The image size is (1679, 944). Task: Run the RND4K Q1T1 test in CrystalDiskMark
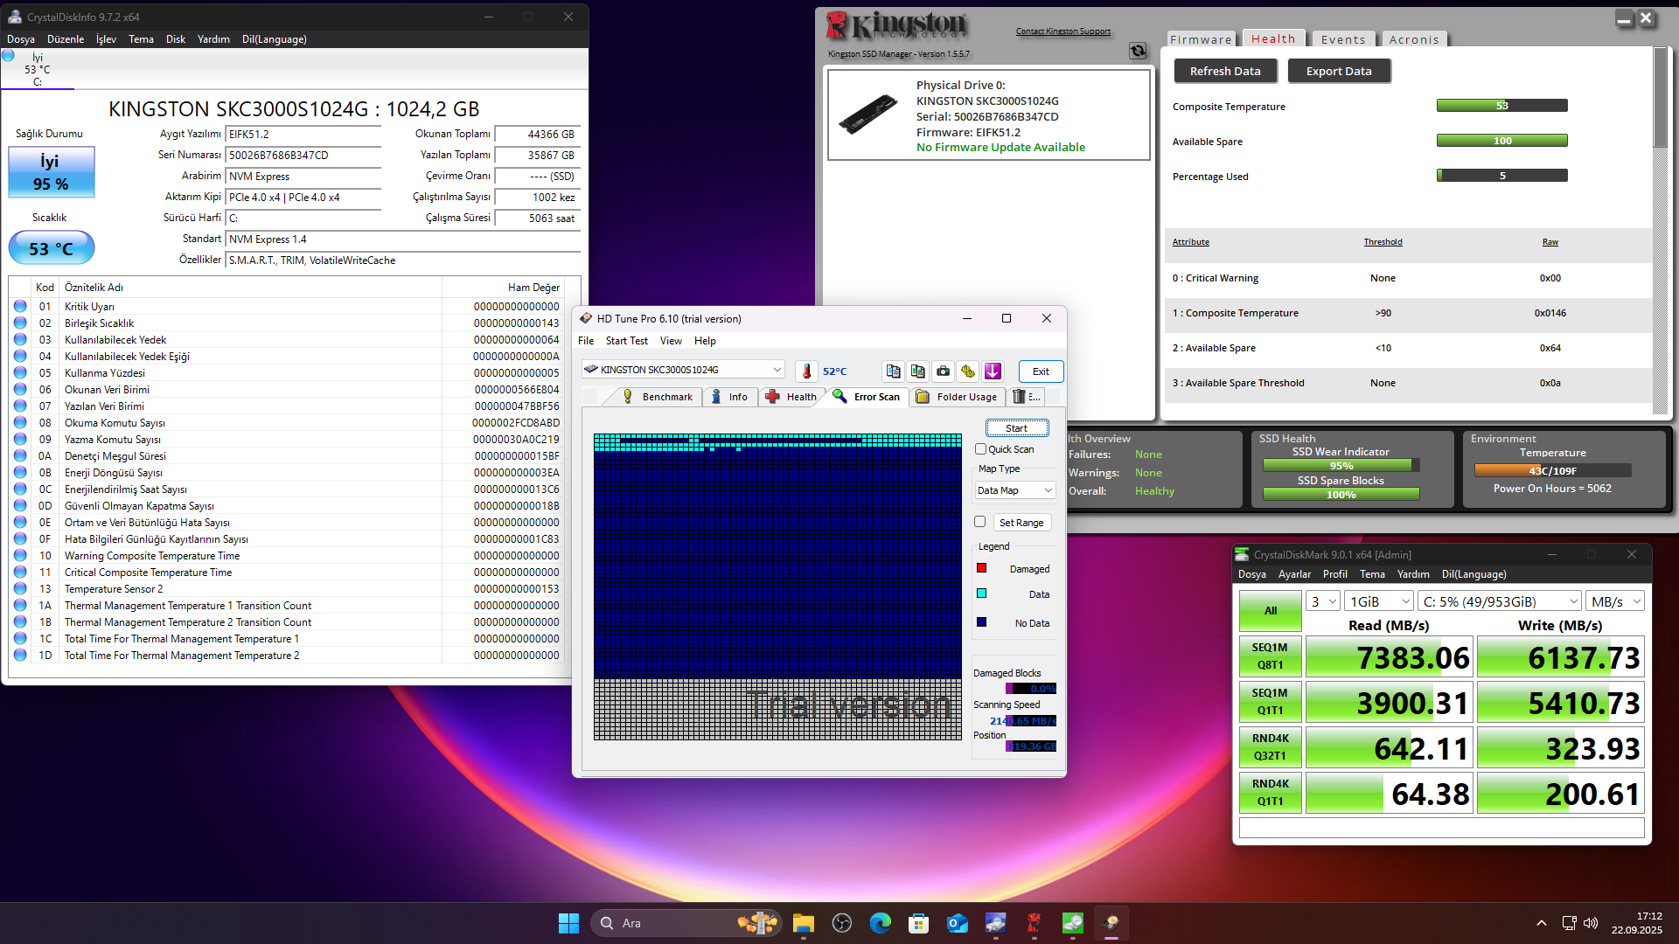tap(1270, 793)
